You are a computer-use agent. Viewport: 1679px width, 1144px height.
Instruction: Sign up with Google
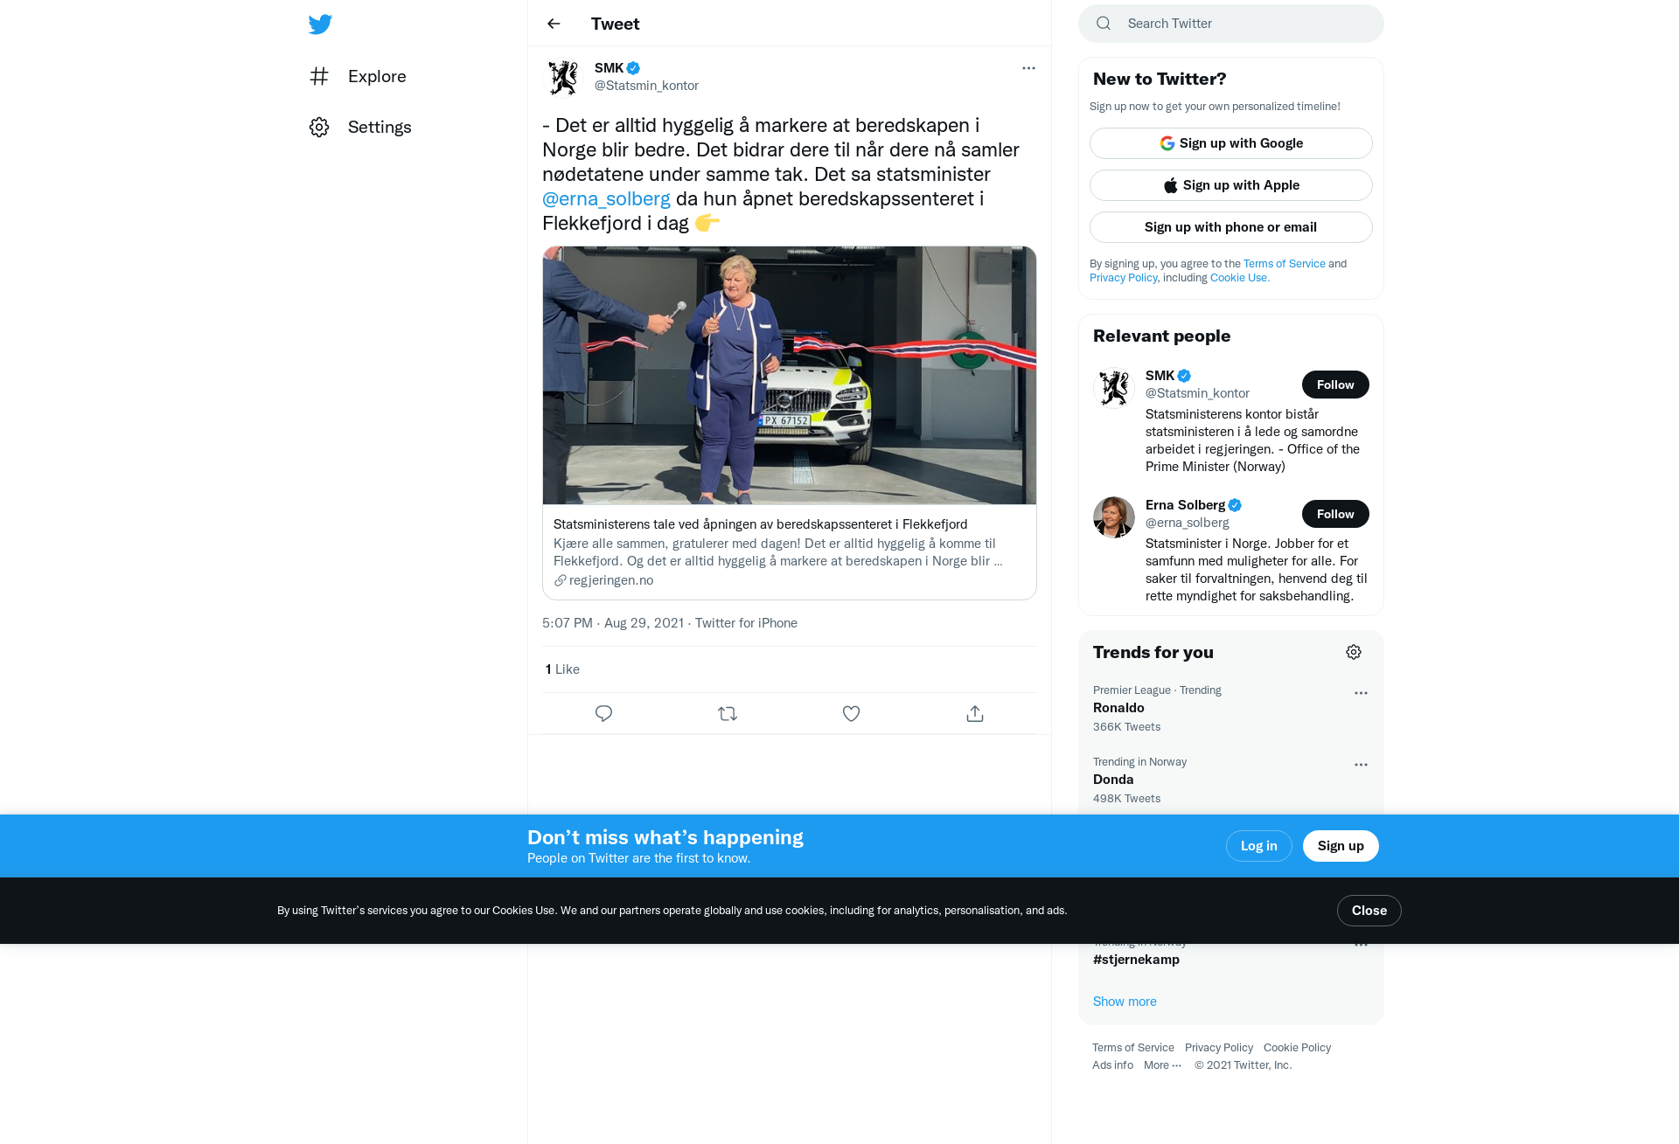pyautogui.click(x=1231, y=143)
